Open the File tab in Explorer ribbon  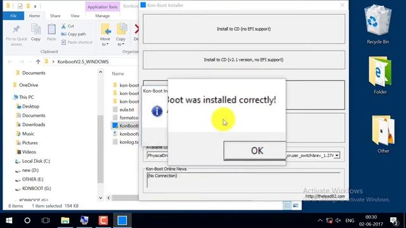[x=13, y=16]
